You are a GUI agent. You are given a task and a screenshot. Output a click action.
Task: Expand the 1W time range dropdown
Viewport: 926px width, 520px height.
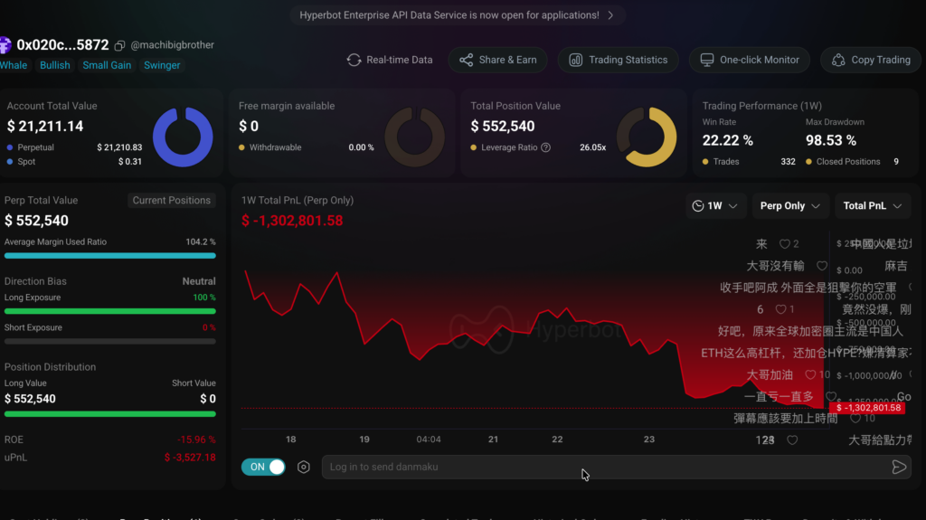click(x=716, y=206)
